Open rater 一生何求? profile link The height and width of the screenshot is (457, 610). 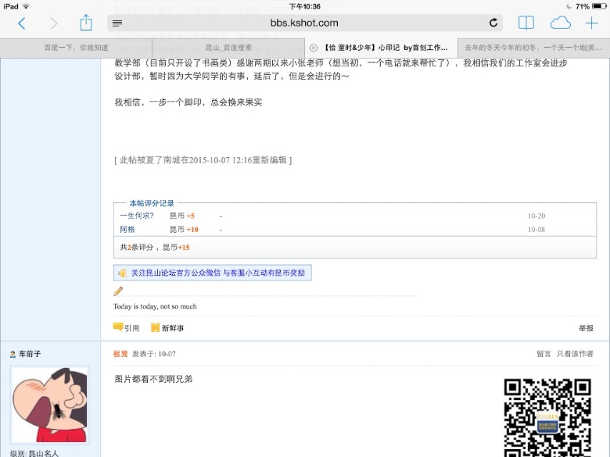pyautogui.click(x=137, y=216)
